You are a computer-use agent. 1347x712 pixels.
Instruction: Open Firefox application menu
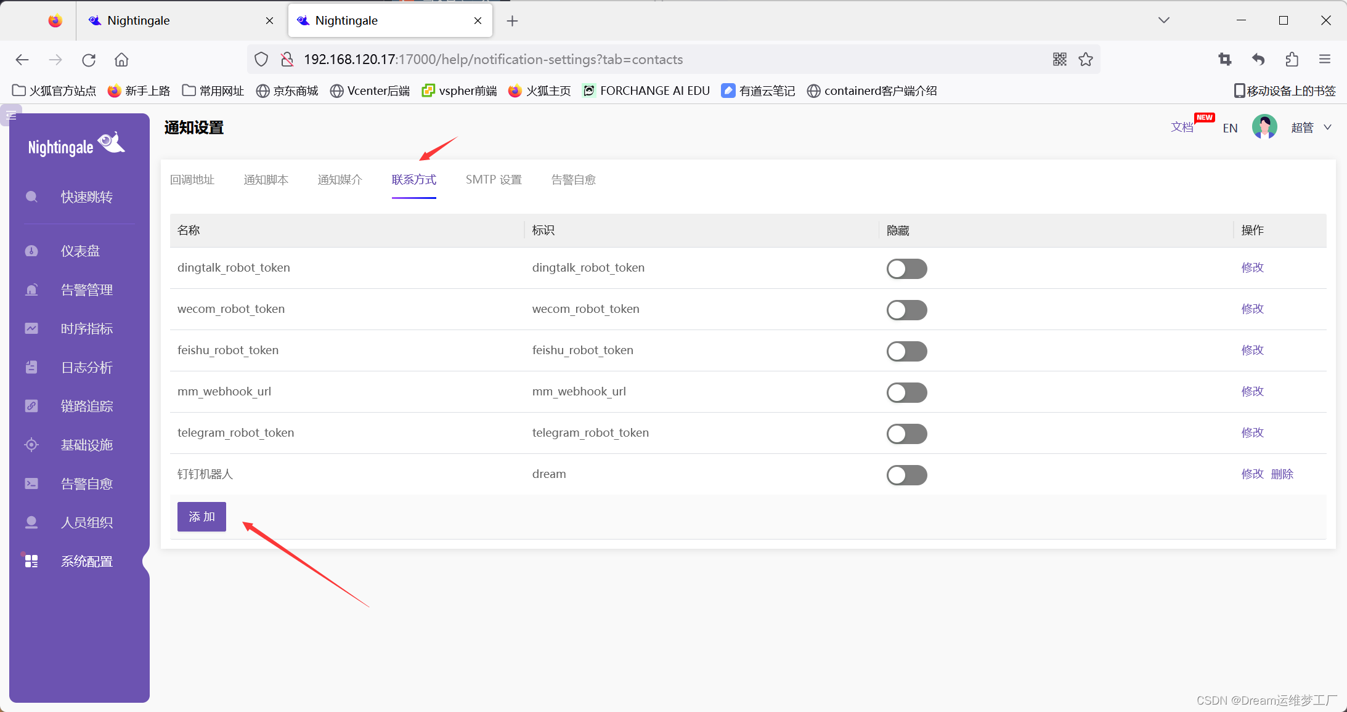click(x=1325, y=59)
